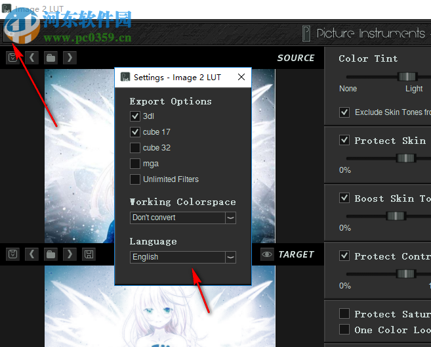431x347 pixels.
Task: Click the 'Export Options' heading
Action: pos(171,101)
